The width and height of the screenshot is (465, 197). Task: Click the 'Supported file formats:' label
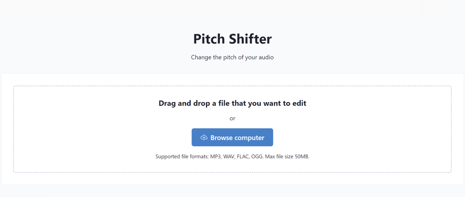[x=182, y=157]
